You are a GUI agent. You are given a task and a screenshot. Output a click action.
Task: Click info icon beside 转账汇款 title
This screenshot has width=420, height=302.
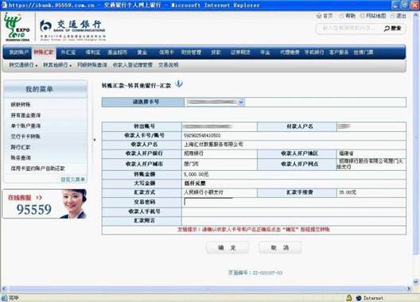(179, 84)
